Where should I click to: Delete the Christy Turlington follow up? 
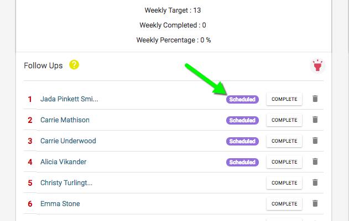point(315,183)
